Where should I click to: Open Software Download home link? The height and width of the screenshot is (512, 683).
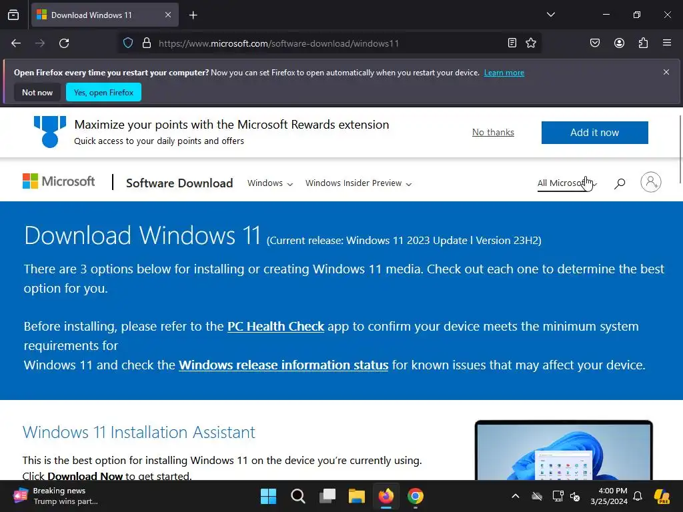tap(179, 183)
